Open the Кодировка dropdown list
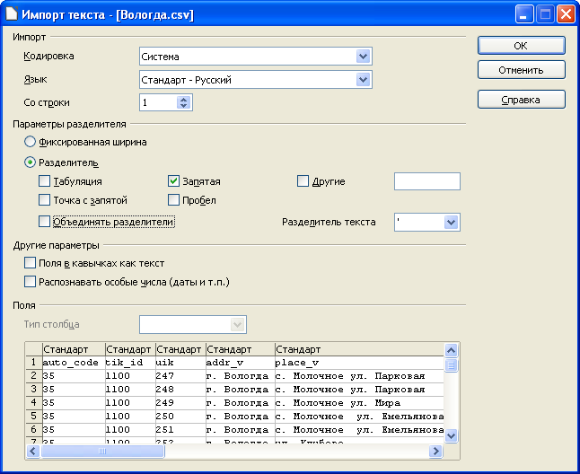The width and height of the screenshot is (580, 474). click(x=363, y=57)
